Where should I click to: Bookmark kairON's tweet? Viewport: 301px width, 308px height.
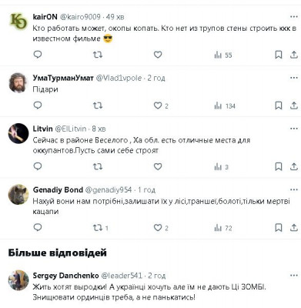279,55
